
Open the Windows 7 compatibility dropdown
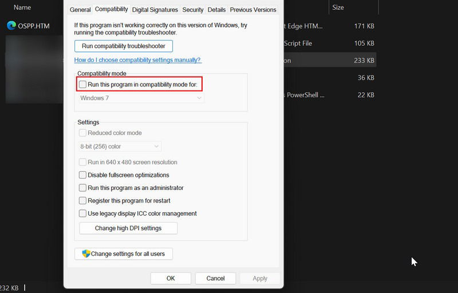point(141,98)
